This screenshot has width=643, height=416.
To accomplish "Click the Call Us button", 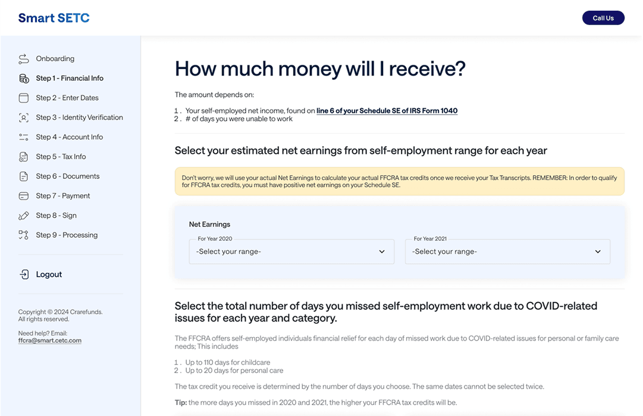I will 603,18.
